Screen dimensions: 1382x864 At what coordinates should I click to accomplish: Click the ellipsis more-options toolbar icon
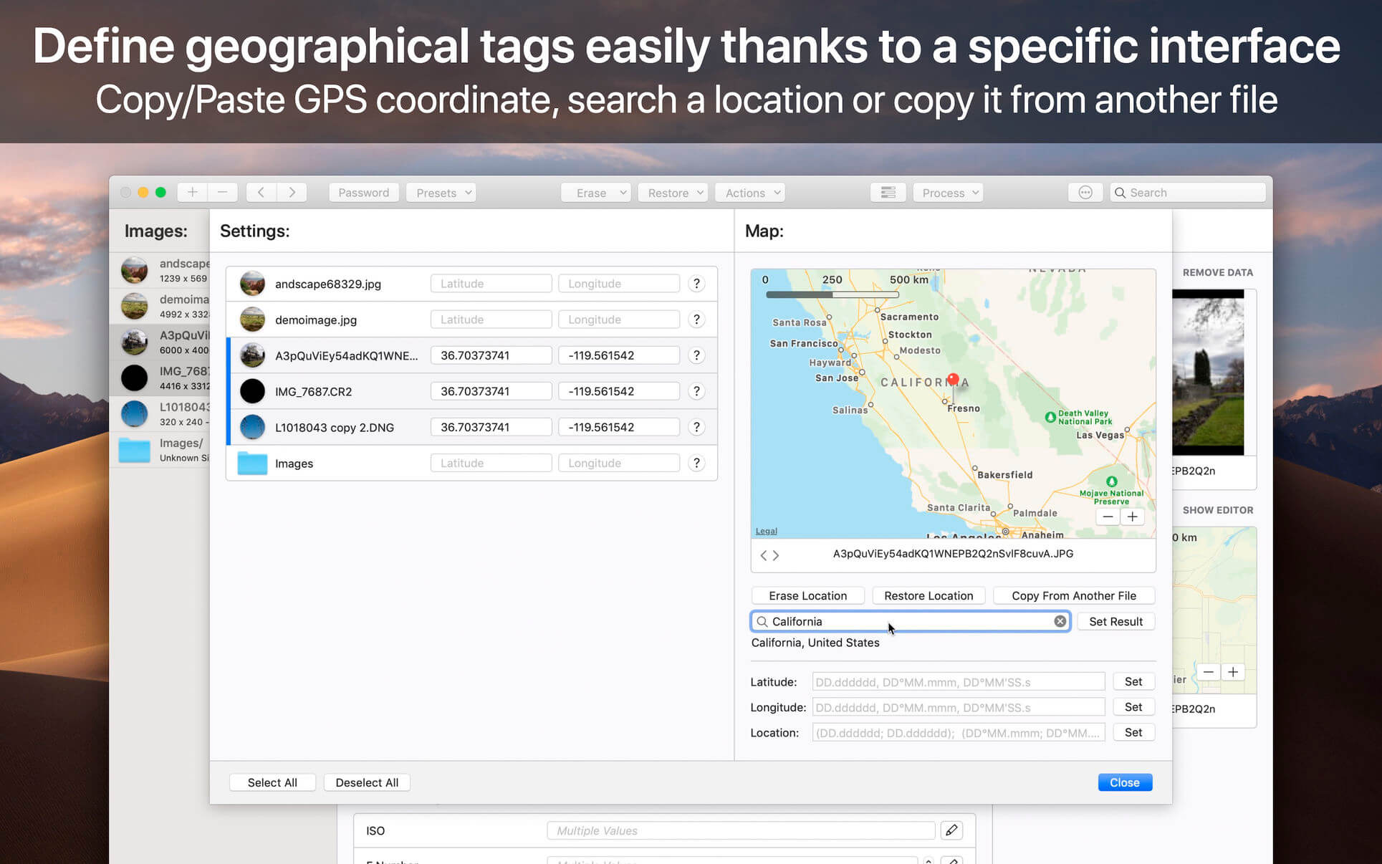click(1085, 192)
